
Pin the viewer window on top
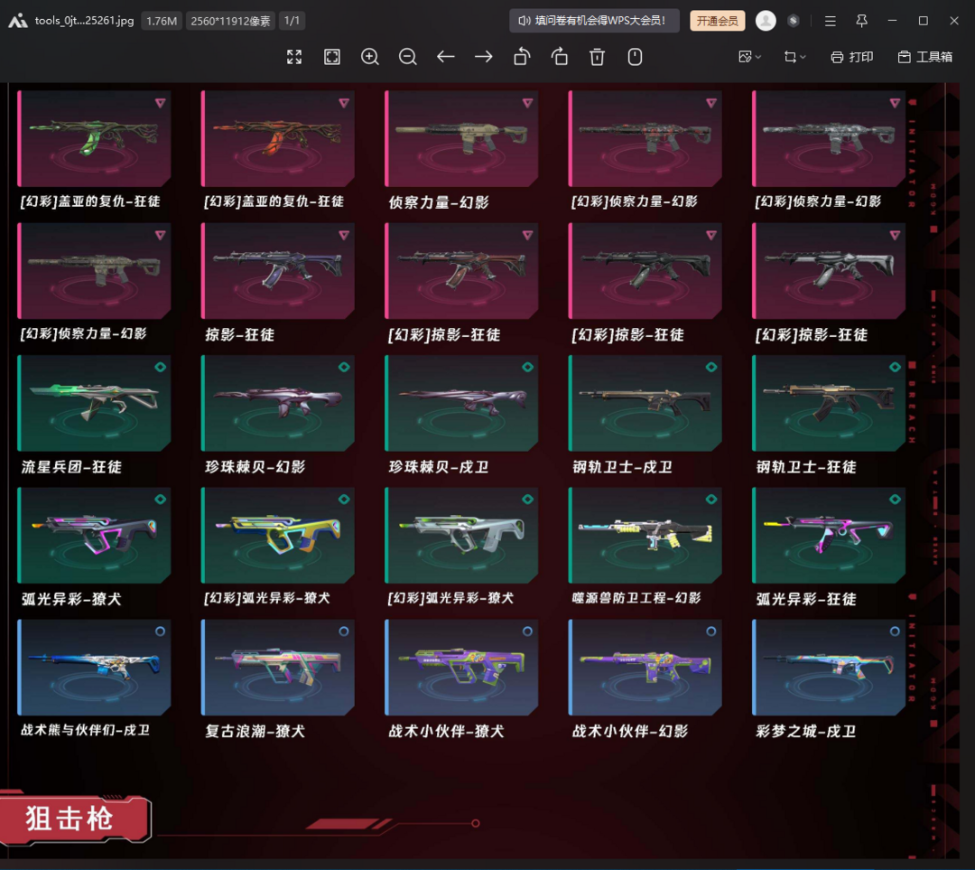861,21
